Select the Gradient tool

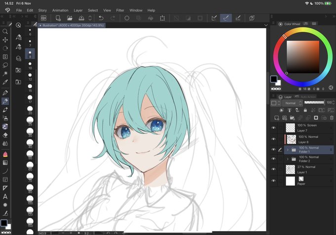[5, 162]
